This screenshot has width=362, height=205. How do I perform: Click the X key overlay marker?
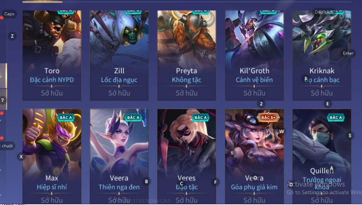point(21,157)
